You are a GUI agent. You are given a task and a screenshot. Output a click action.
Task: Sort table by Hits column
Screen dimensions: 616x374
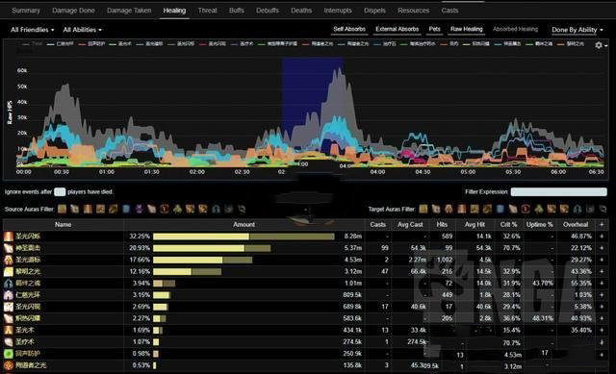[442, 224]
